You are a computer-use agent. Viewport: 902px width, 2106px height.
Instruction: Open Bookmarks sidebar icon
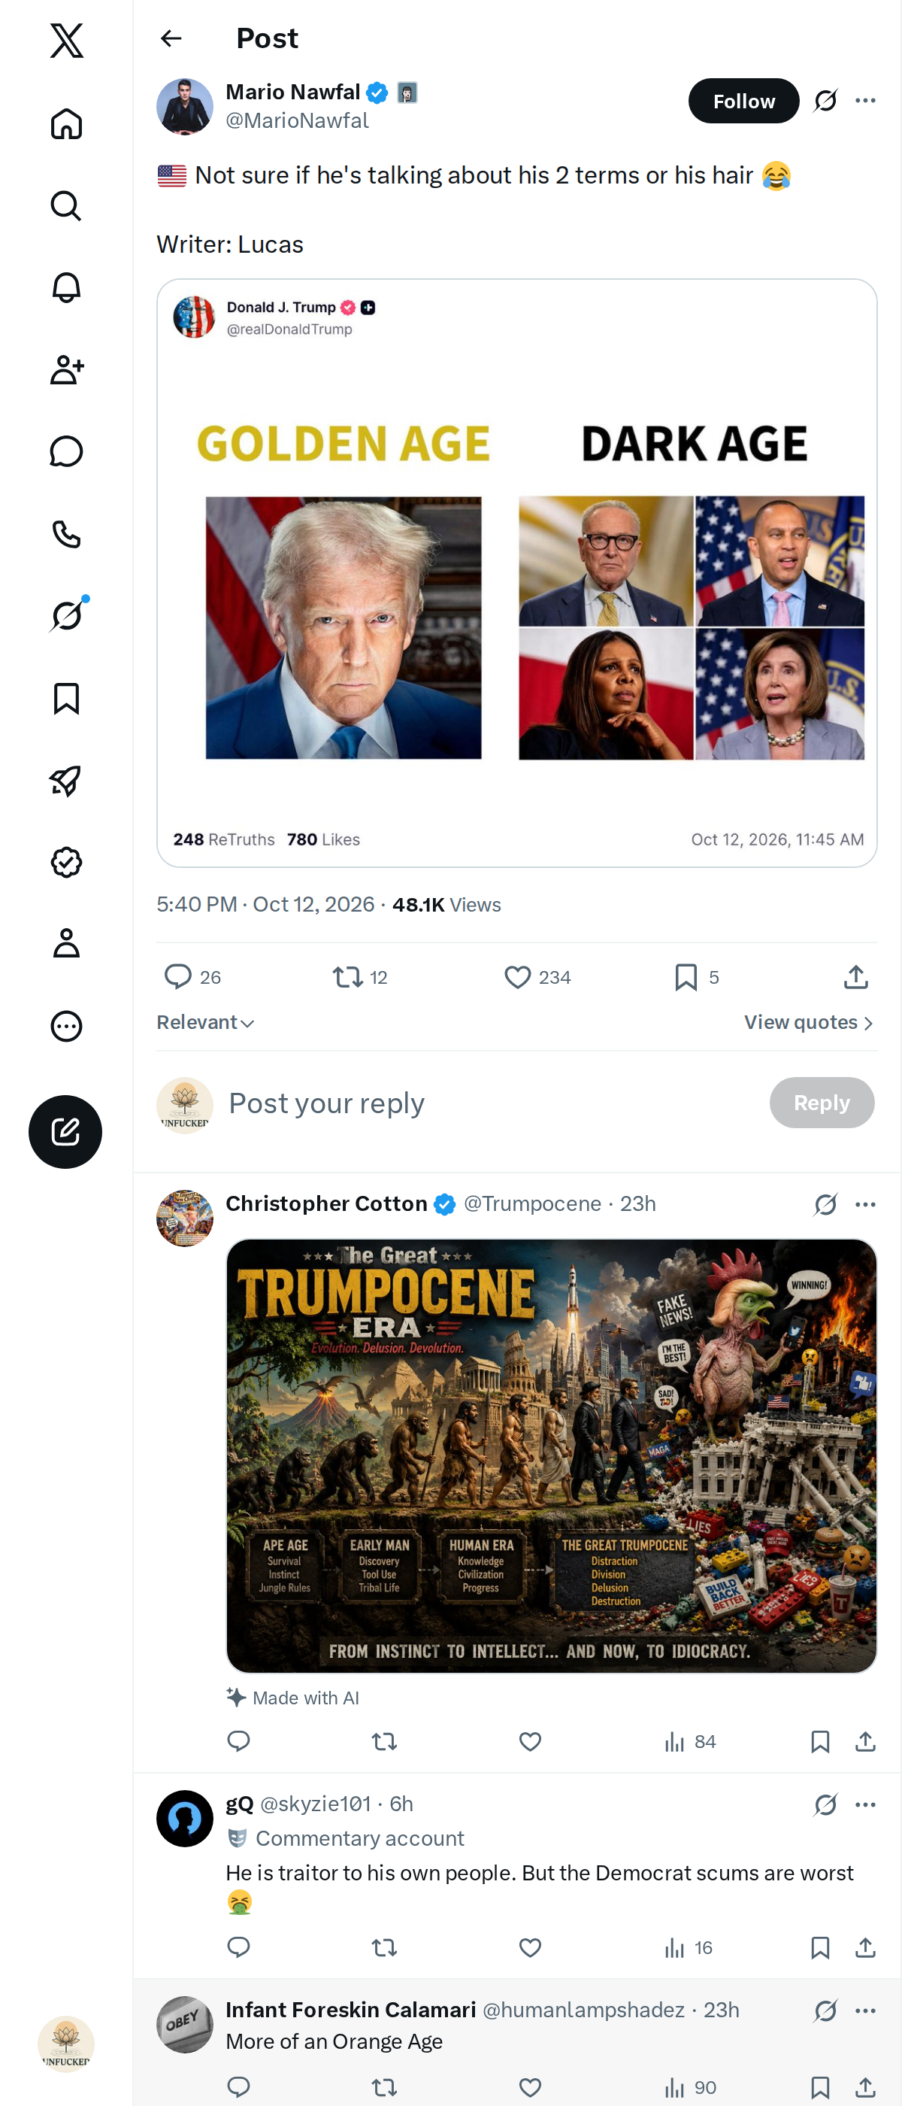(66, 699)
